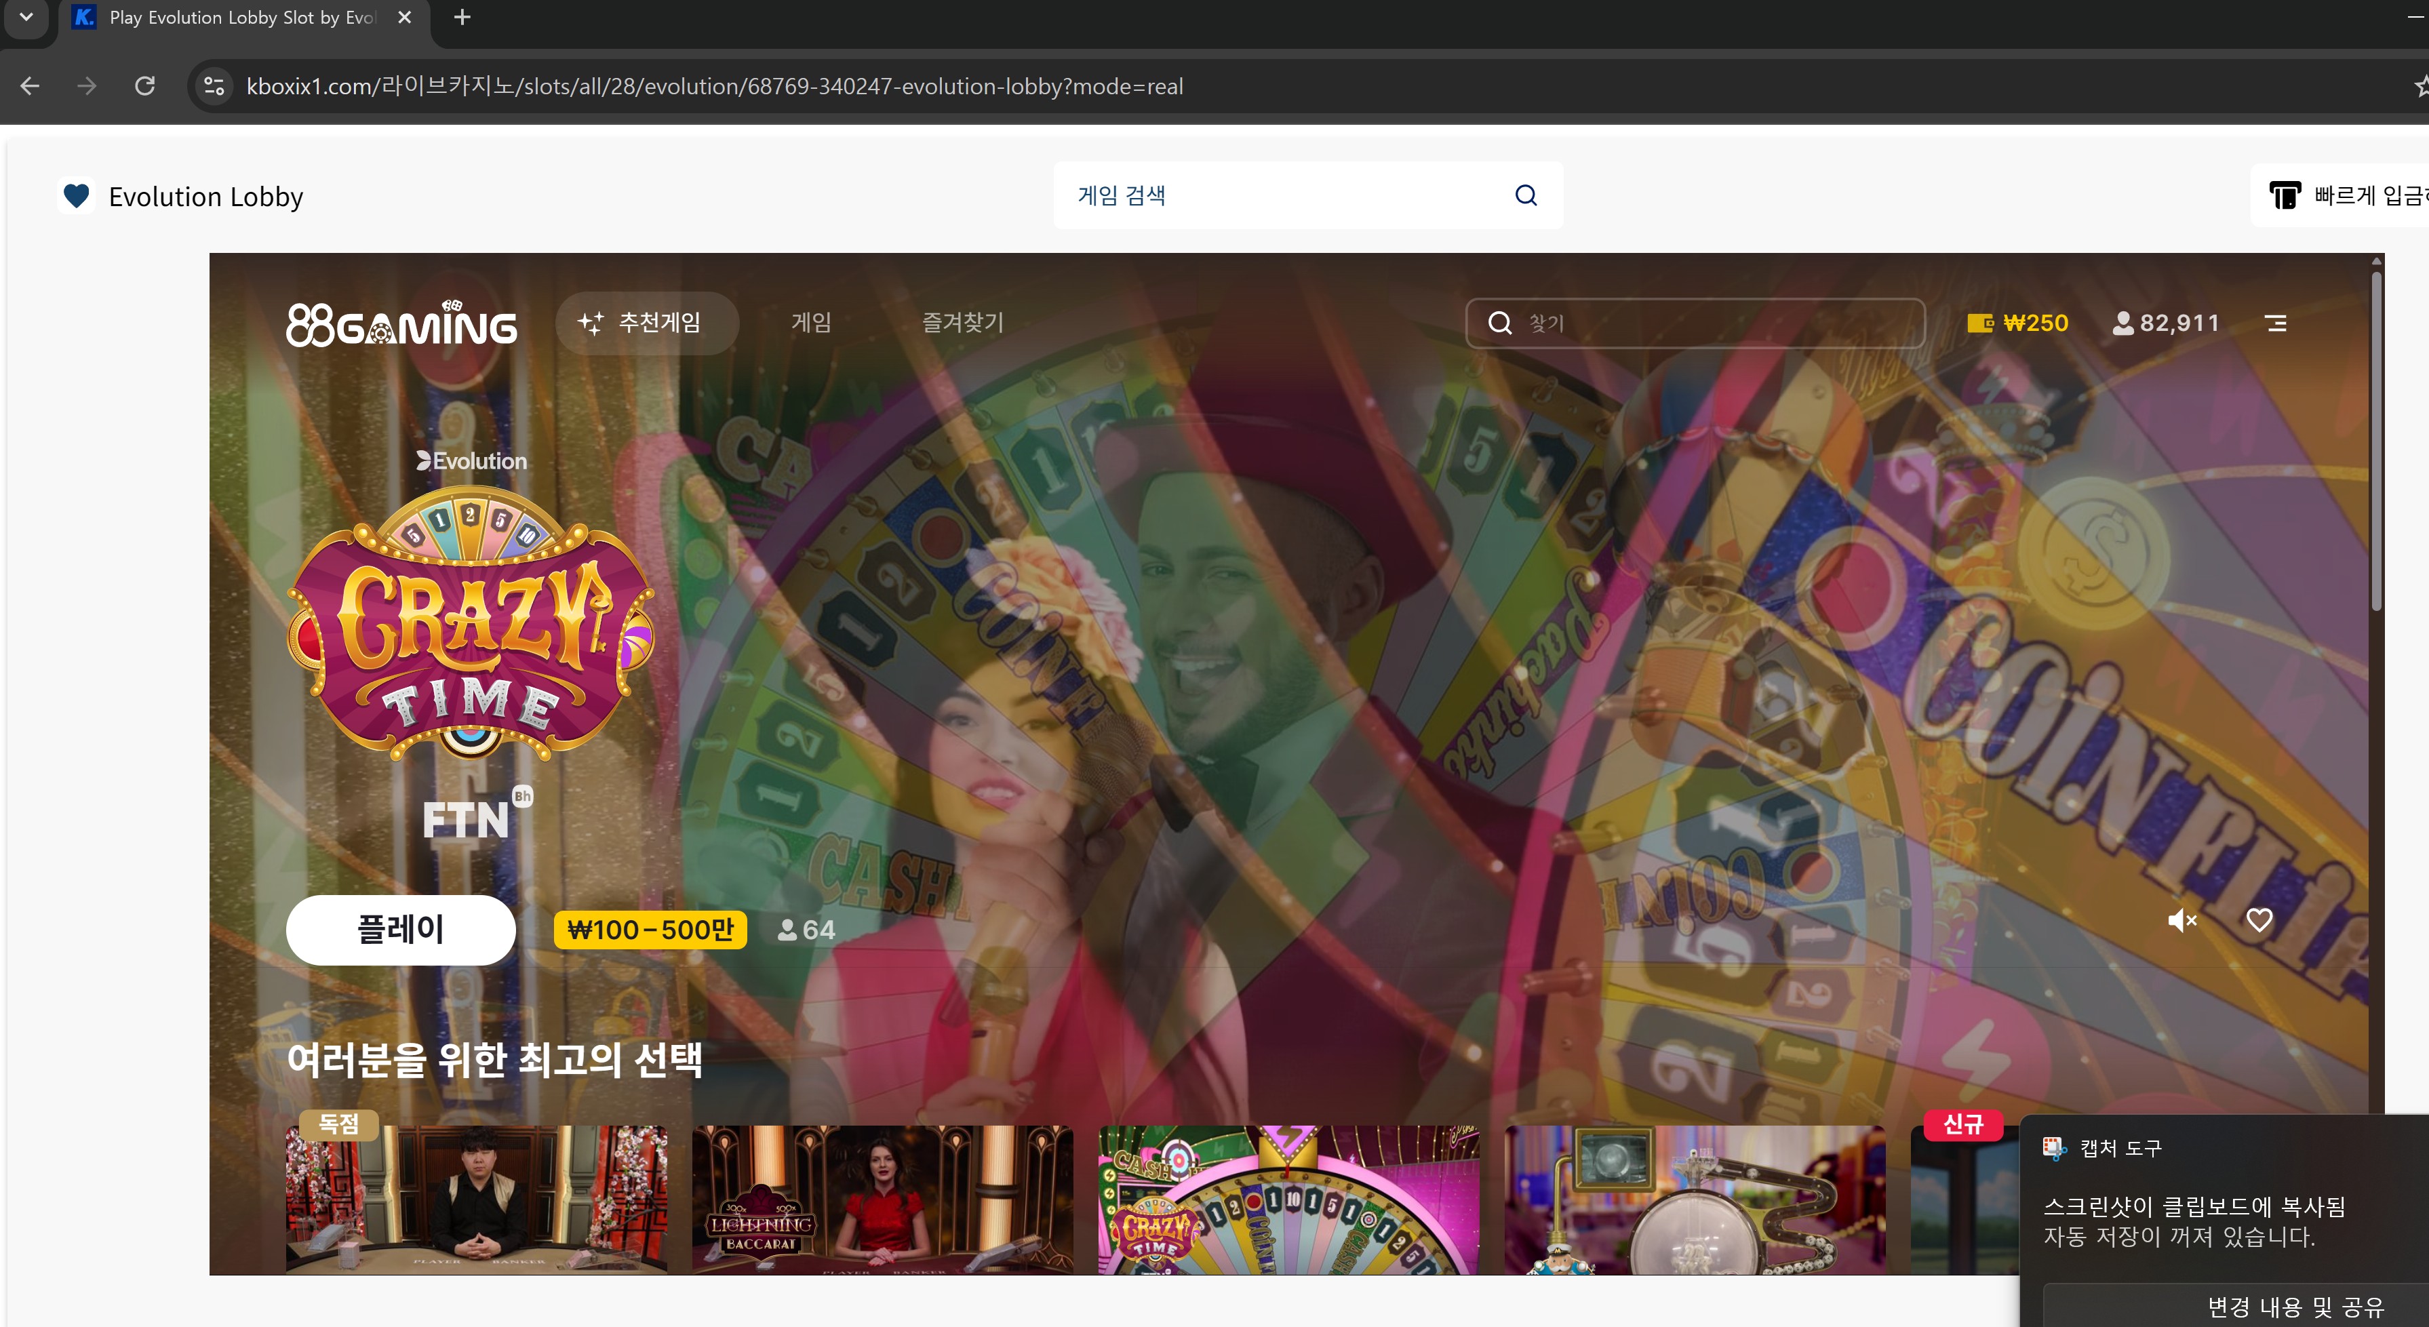Click the 게임 검색 search field
Viewport: 2429px width, 1327px height.
pos(1308,195)
